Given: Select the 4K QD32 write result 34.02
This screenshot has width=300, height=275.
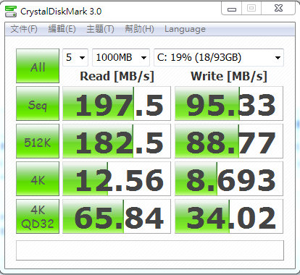Looking at the screenshot, I should pyautogui.click(x=229, y=216).
